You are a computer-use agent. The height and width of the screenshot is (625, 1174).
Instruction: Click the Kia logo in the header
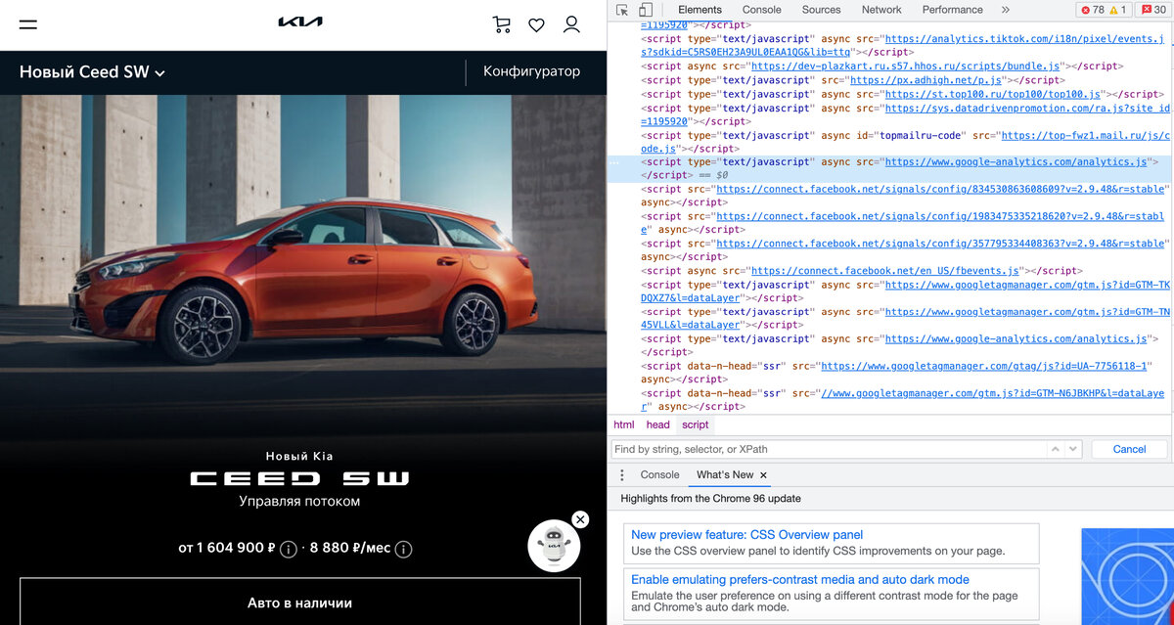point(300,22)
